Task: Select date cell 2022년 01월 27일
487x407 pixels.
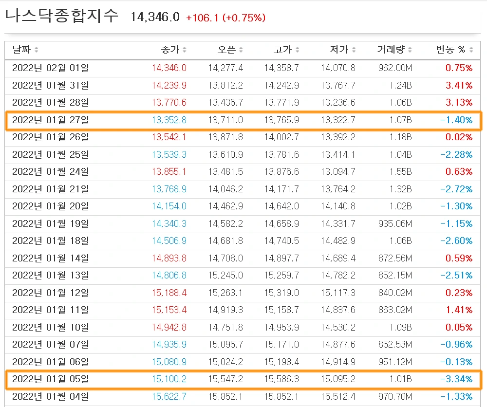Action: coord(51,120)
